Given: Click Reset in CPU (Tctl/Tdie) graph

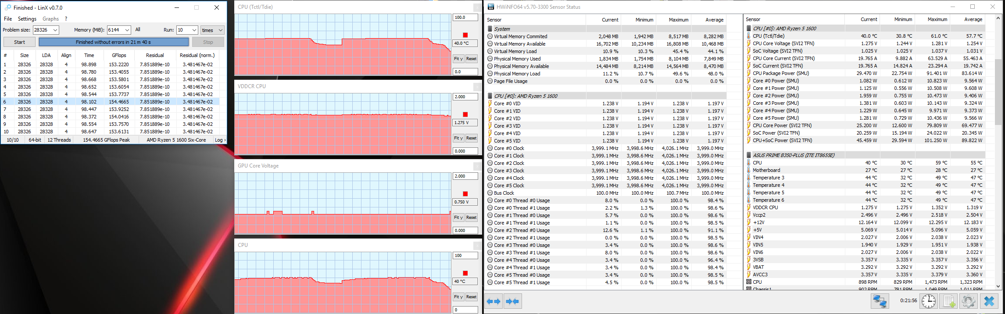Looking at the screenshot, I should coord(471,58).
